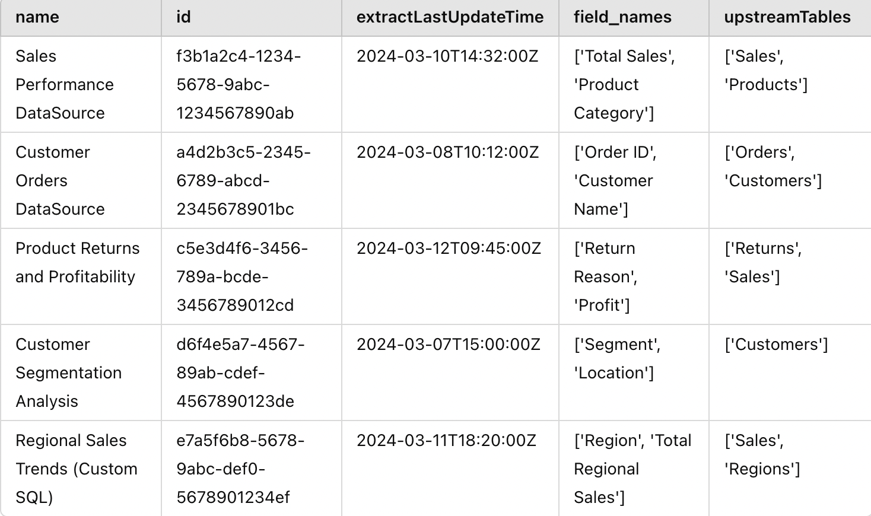
Task: Select the Customer Segmentation Analysis name cell
Action: pyautogui.click(x=68, y=372)
